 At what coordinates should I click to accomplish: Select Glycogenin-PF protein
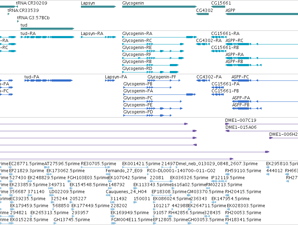[164, 80]
